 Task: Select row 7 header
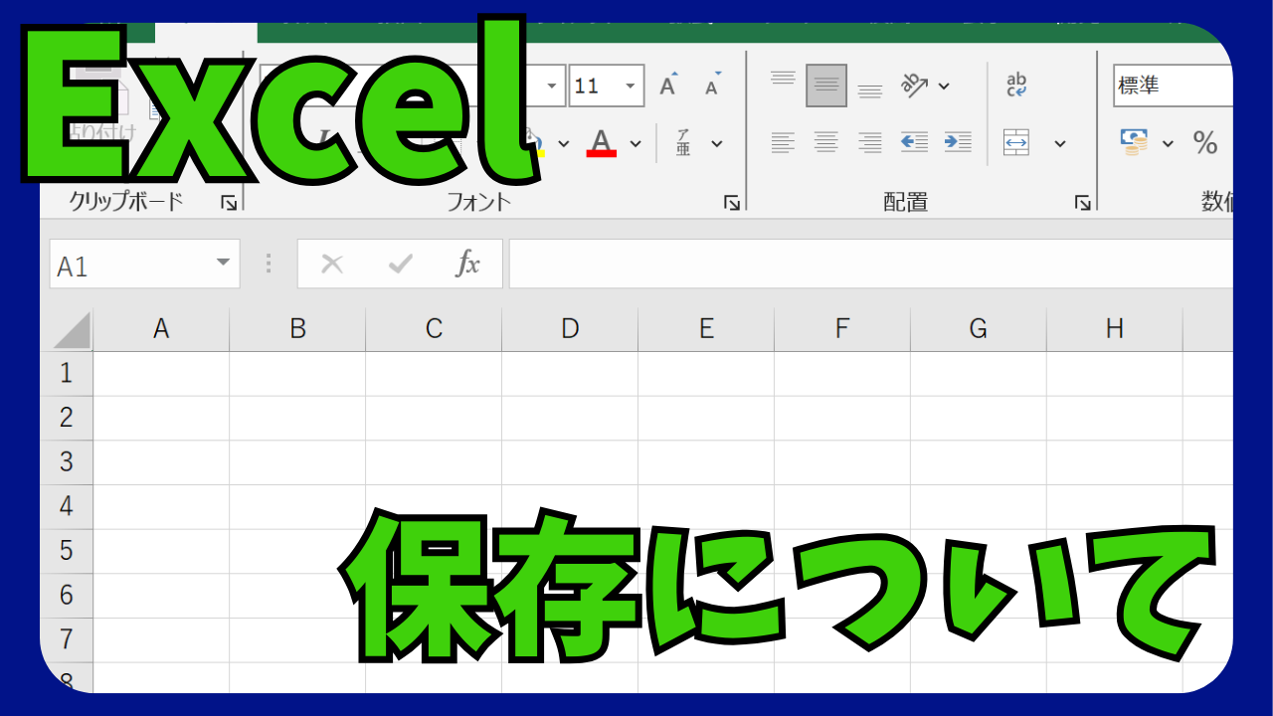click(x=67, y=639)
